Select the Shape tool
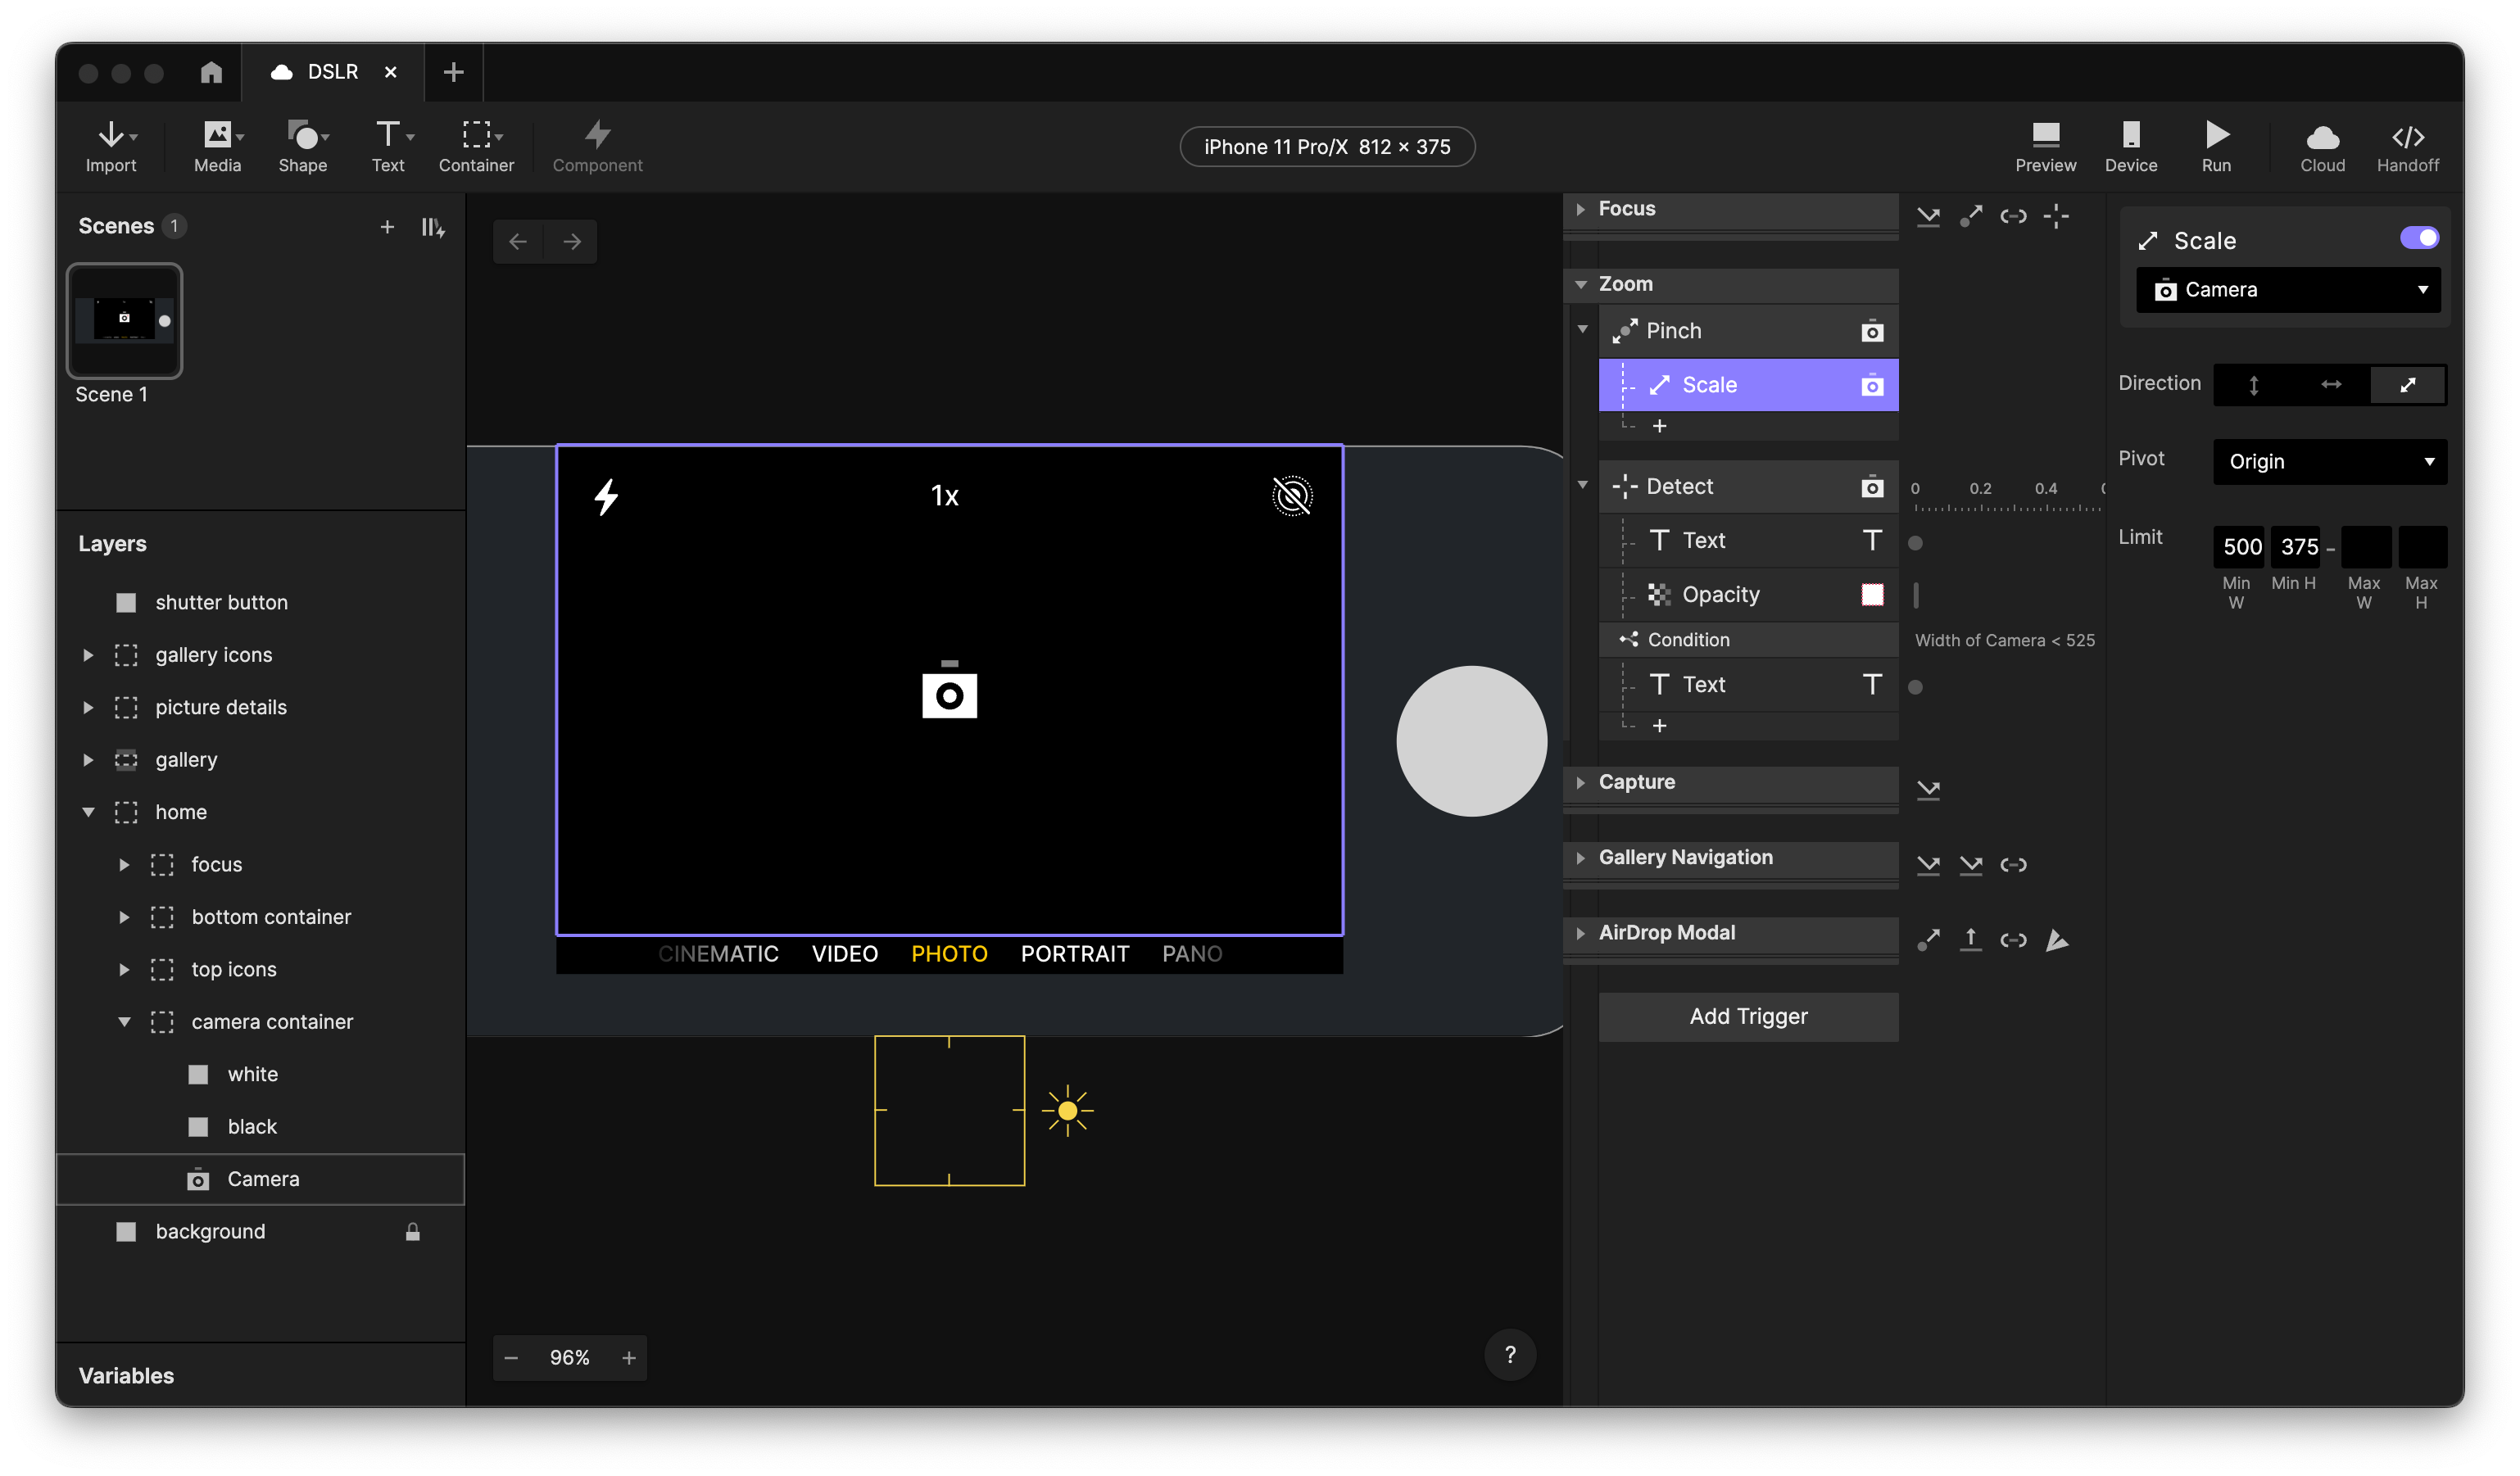This screenshot has width=2520, height=1476. click(301, 144)
